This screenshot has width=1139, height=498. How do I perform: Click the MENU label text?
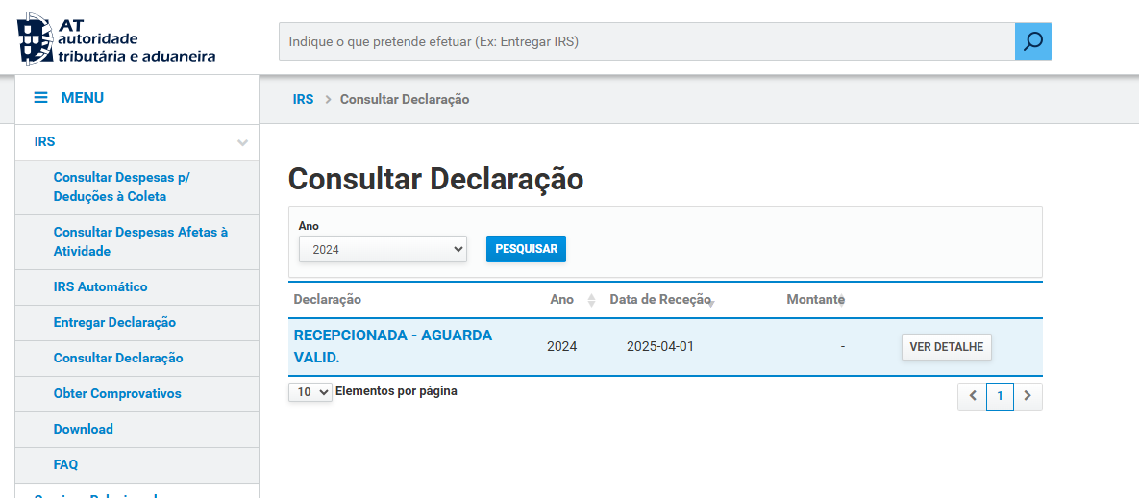click(x=82, y=97)
